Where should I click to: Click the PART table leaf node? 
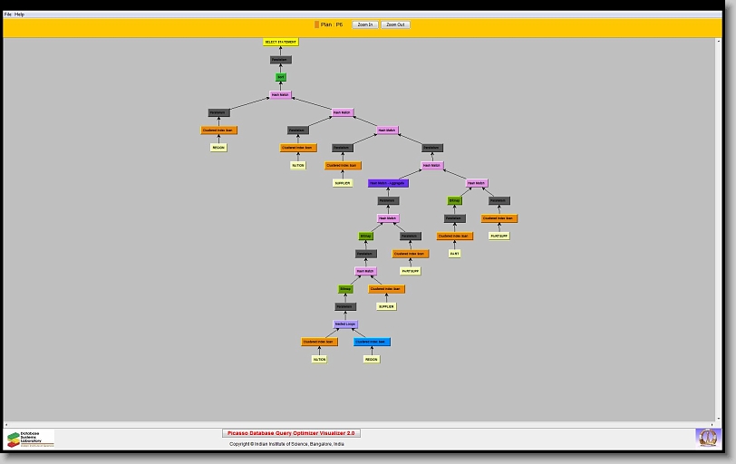point(455,254)
